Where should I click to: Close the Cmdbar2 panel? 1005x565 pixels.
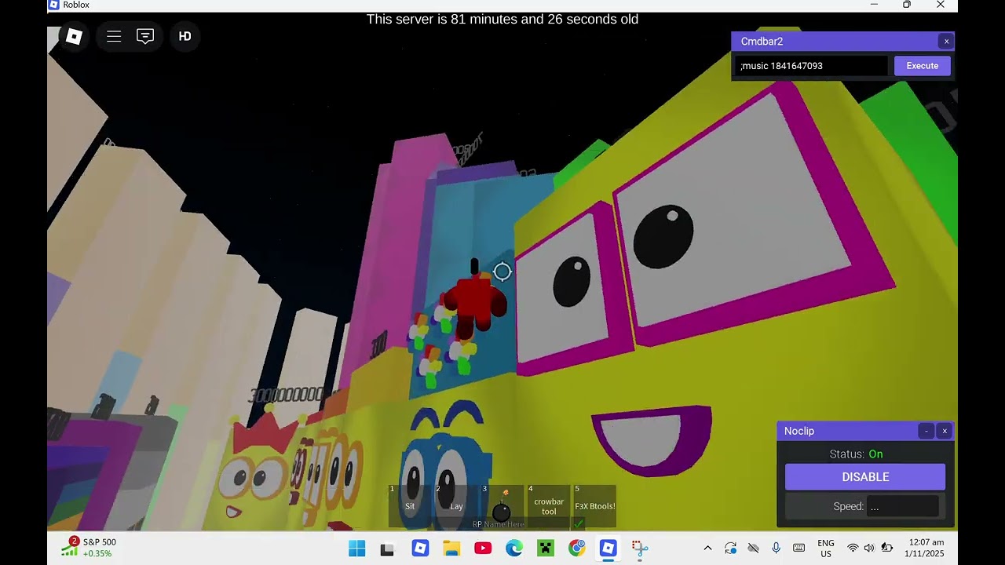coord(946,42)
